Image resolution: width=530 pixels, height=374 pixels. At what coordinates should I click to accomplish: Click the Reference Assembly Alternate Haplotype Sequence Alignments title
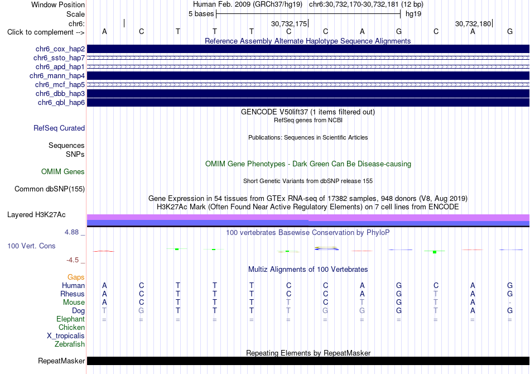[308, 41]
